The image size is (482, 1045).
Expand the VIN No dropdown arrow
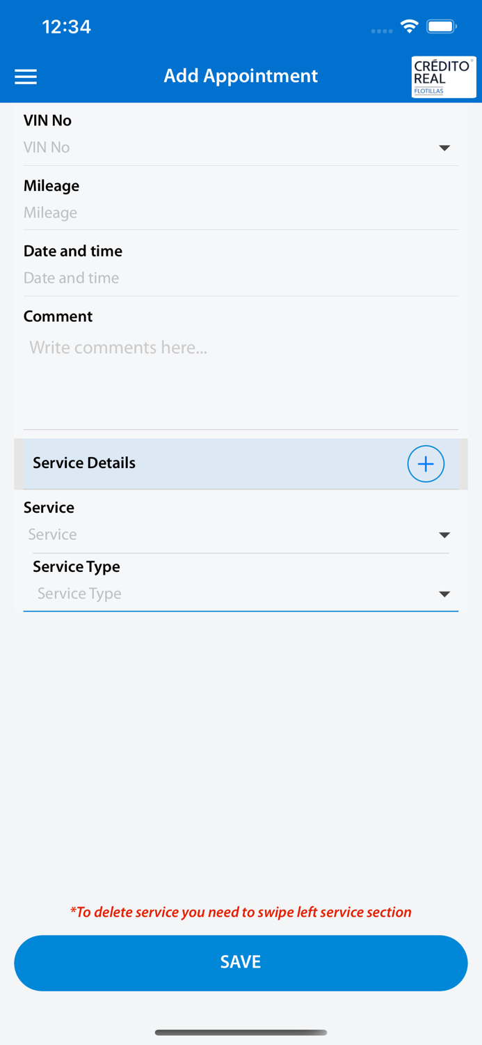(444, 148)
